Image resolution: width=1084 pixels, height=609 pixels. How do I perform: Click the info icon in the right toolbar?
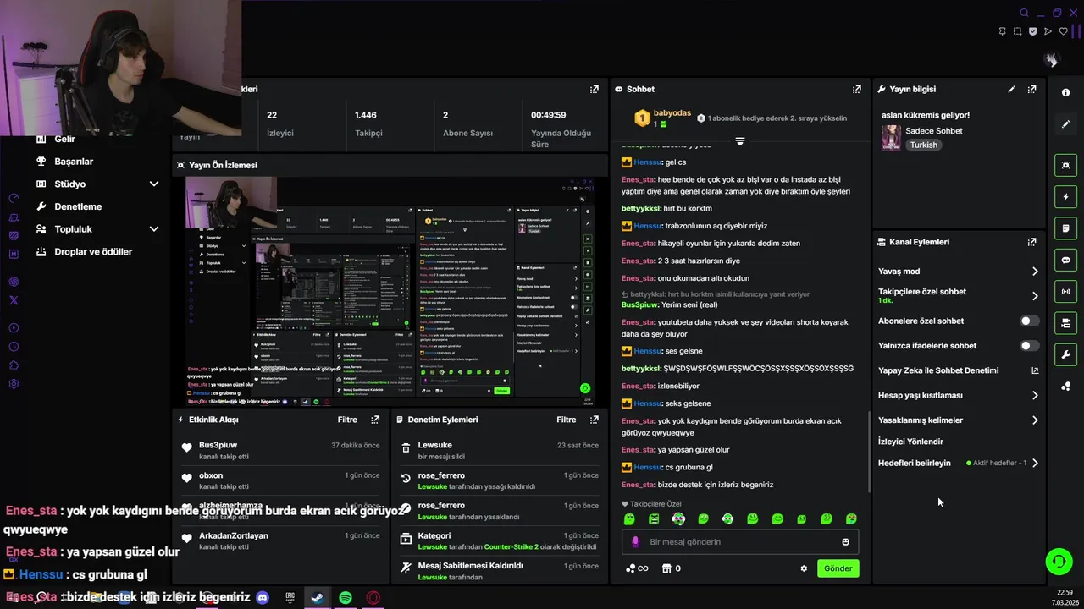pyautogui.click(x=1065, y=92)
